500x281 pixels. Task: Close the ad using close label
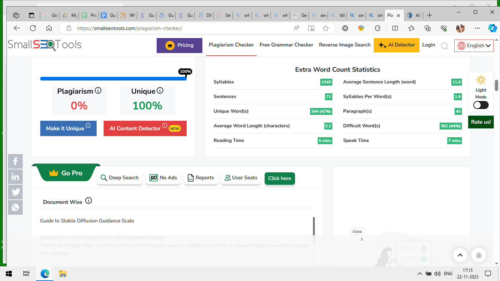[357, 231]
